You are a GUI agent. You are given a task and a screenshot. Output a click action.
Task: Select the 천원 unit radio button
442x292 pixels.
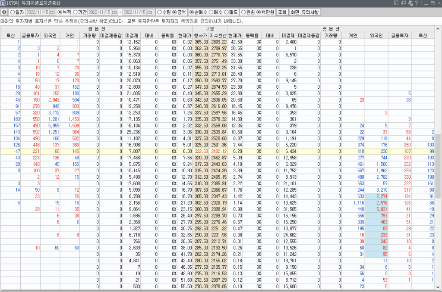[x=243, y=12]
